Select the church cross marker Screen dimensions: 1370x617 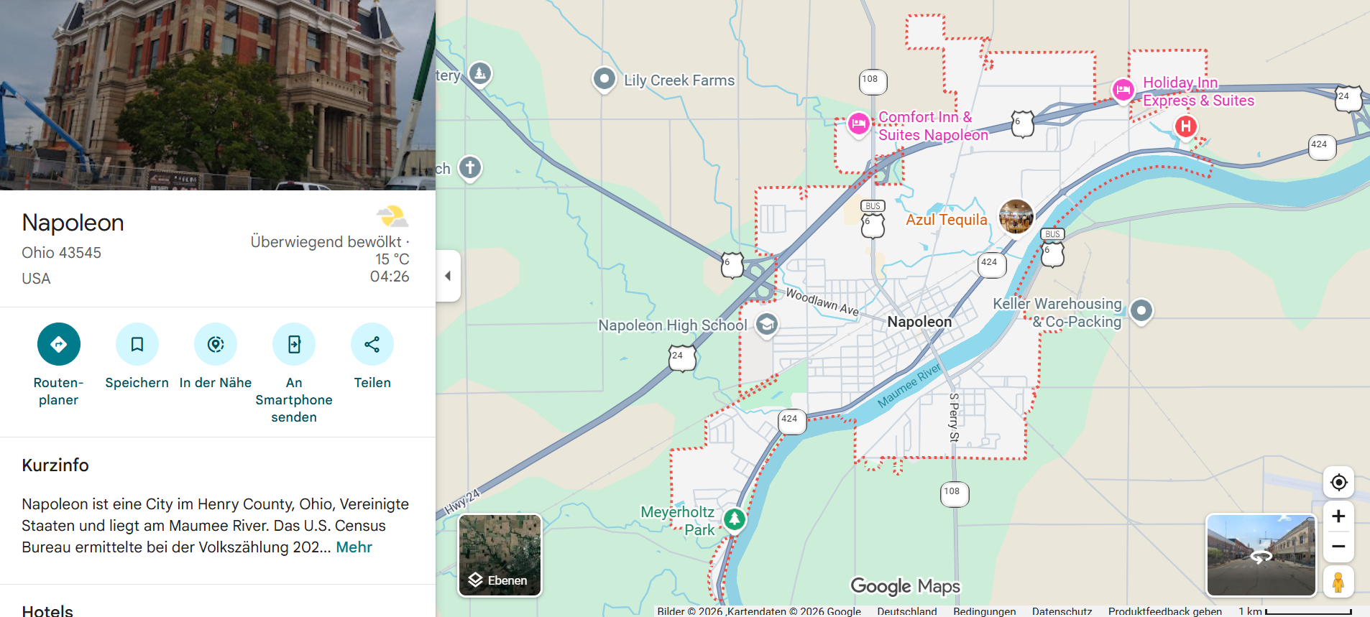tap(470, 168)
